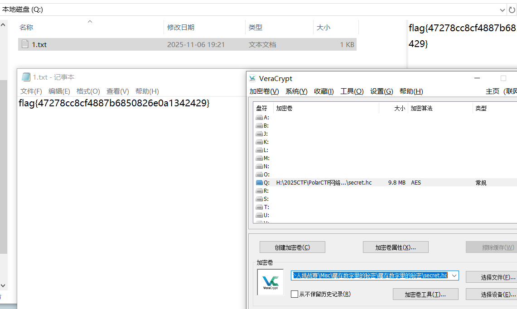This screenshot has height=309, width=517.
Task: Select drive slot K: in VeraCrypt
Action: 263,142
